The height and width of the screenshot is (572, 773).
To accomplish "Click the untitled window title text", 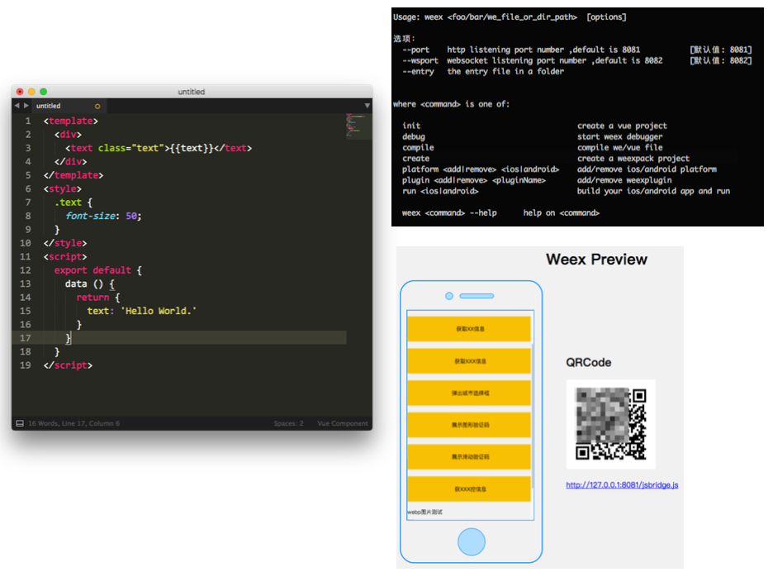I will coord(192,92).
